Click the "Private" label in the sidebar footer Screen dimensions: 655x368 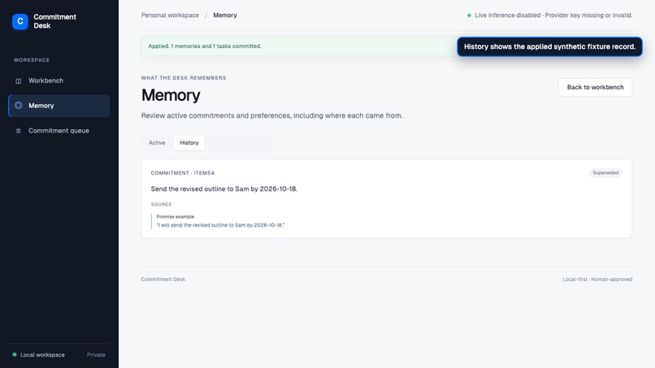click(96, 355)
